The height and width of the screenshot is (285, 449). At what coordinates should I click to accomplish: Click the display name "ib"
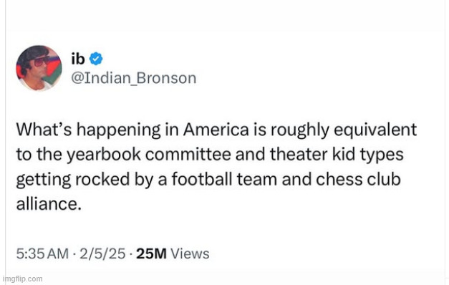click(x=78, y=59)
